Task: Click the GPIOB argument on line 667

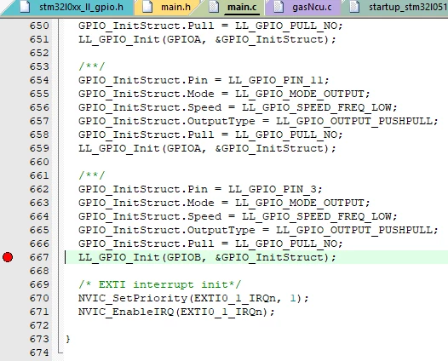Action: (184, 257)
